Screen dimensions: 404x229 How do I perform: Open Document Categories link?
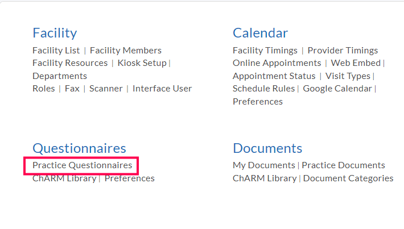pos(348,178)
